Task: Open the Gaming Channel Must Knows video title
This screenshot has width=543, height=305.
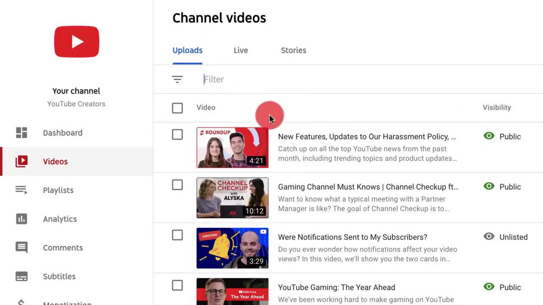Action: (x=368, y=187)
